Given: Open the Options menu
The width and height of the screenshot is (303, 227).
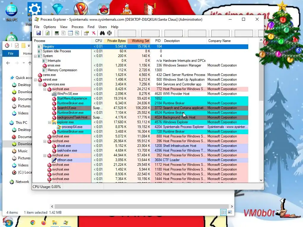Looking at the screenshot, I should [50, 27].
